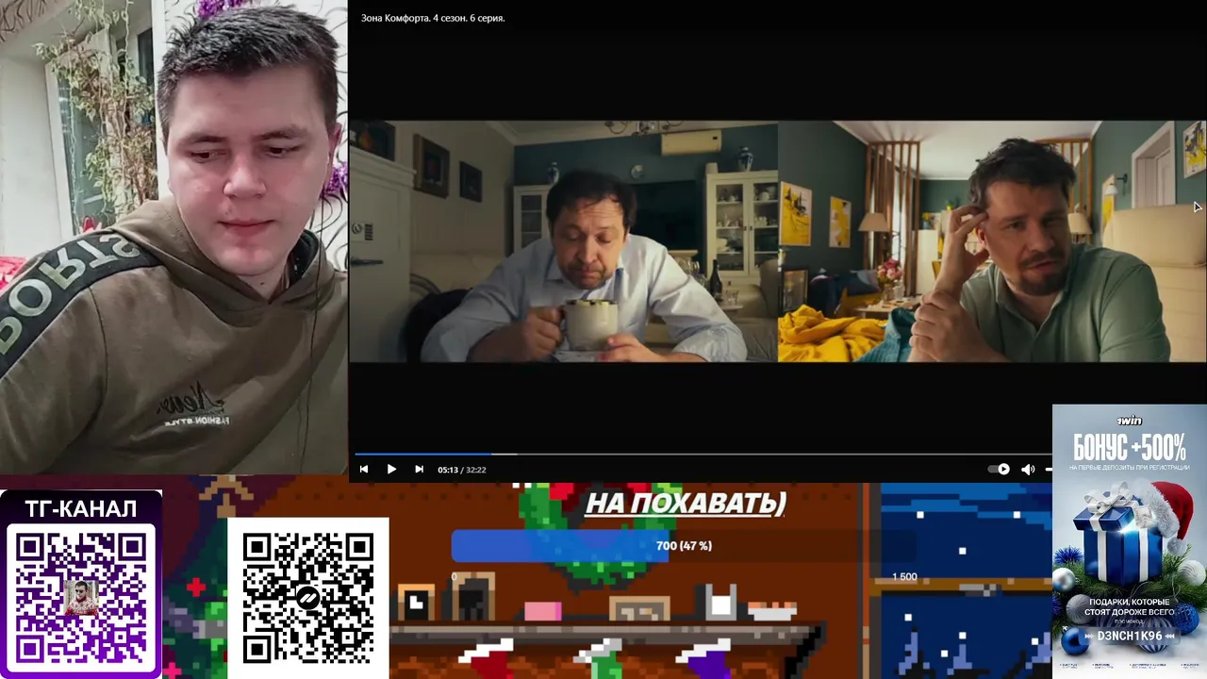The height and width of the screenshot is (679, 1207).
Task: Toggle the autoplay switch in player
Action: point(999,469)
